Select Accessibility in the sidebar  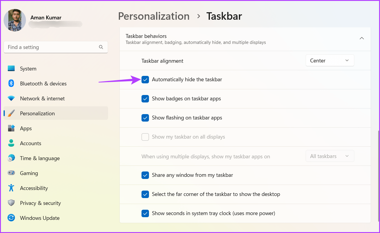point(34,188)
